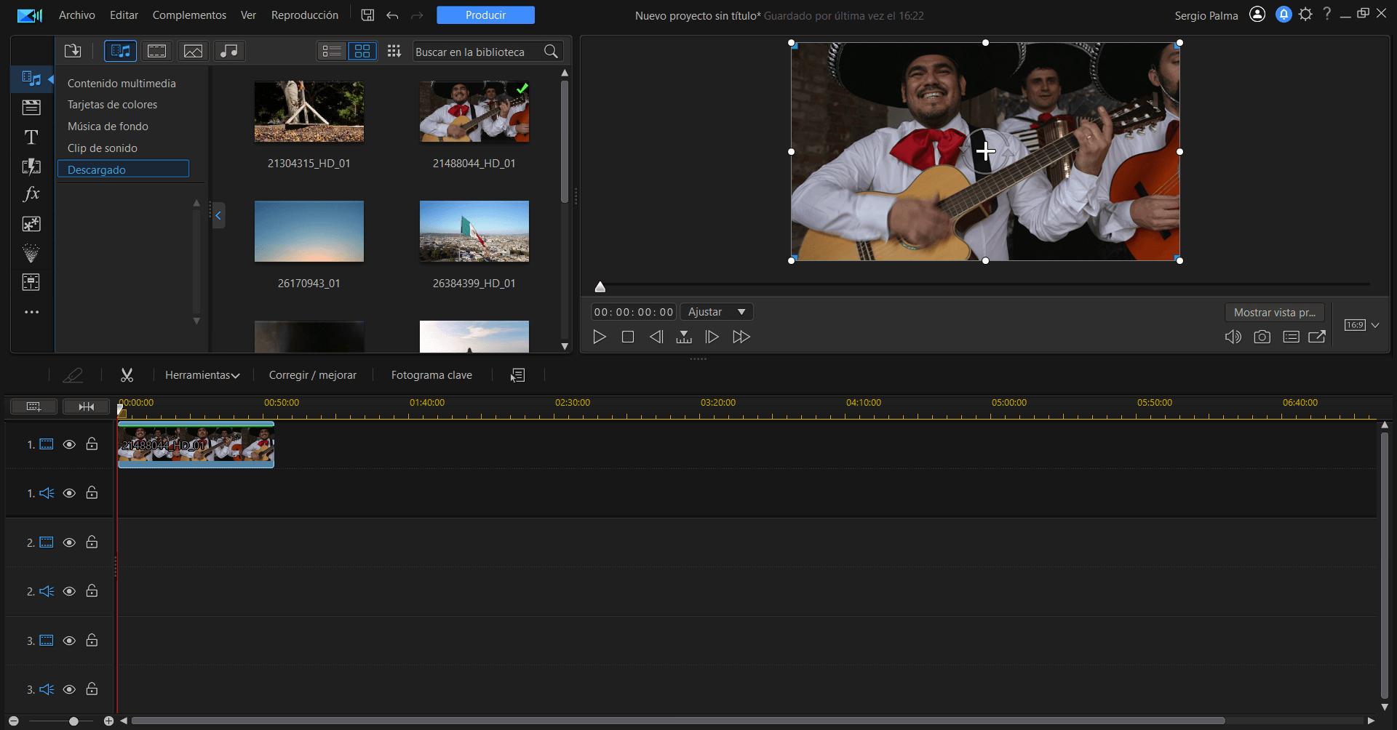
Task: Take a snapshot with camera icon
Action: [x=1262, y=337]
